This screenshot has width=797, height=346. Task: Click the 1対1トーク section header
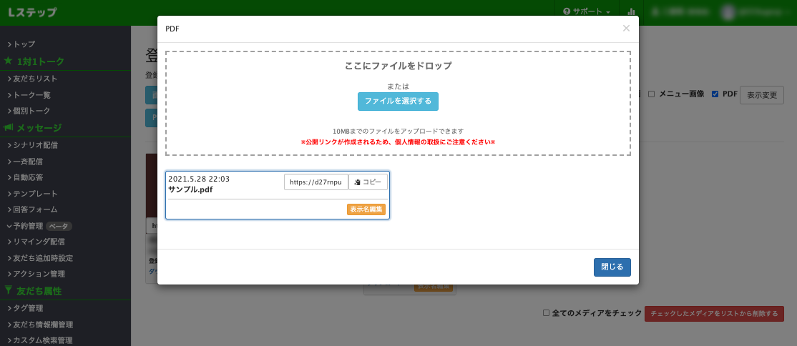[x=41, y=61]
